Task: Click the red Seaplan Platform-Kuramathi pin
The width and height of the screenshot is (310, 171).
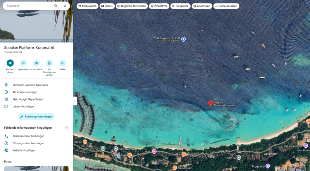Action: [x=210, y=103]
